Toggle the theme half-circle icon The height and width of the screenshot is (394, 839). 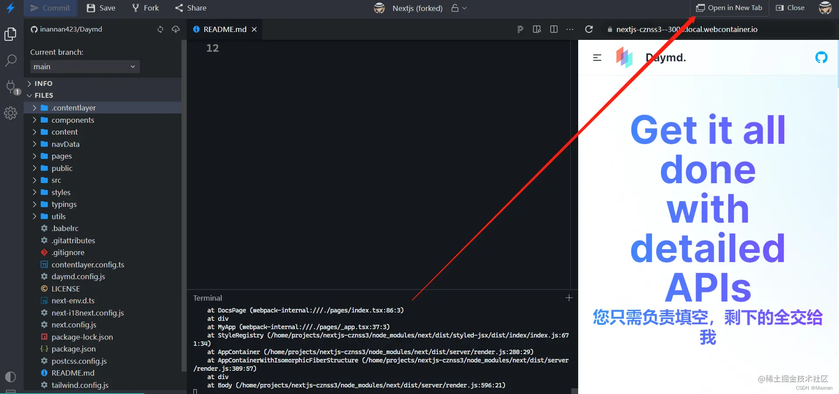11,377
